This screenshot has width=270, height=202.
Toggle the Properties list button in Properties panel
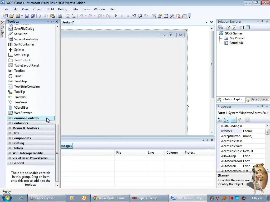coord(234,120)
